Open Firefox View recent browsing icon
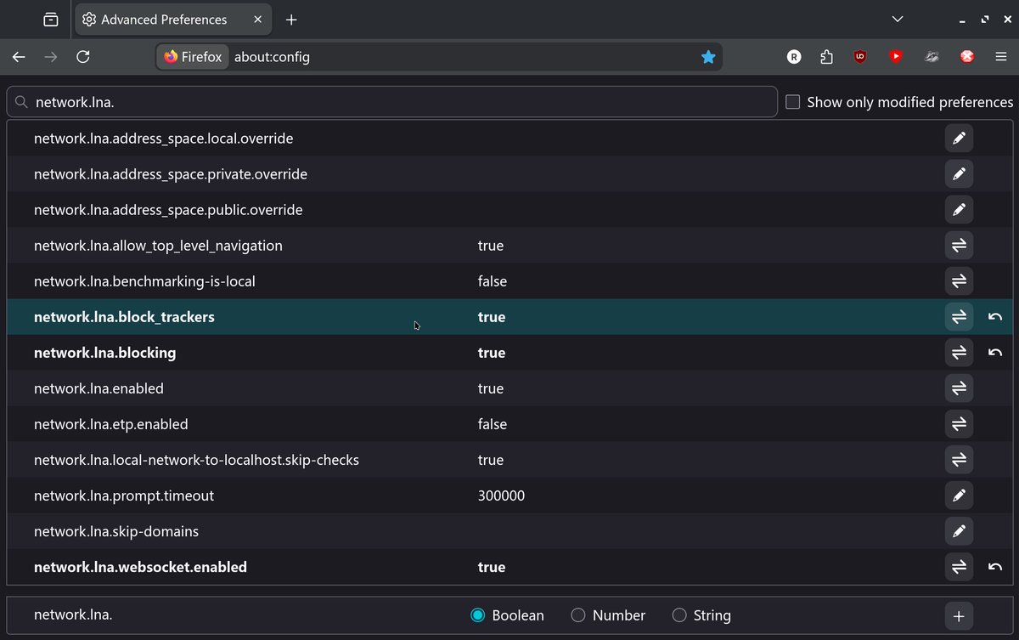Viewport: 1019px width, 640px height. tap(51, 20)
